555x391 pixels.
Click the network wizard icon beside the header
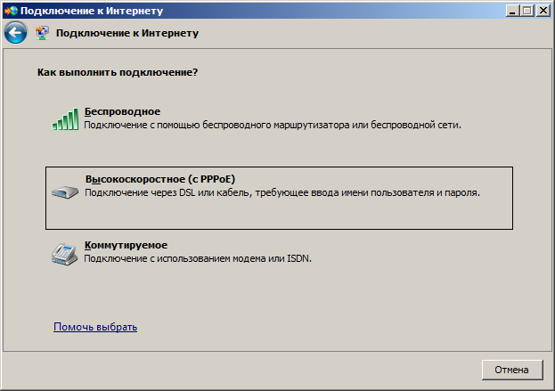click(x=42, y=33)
